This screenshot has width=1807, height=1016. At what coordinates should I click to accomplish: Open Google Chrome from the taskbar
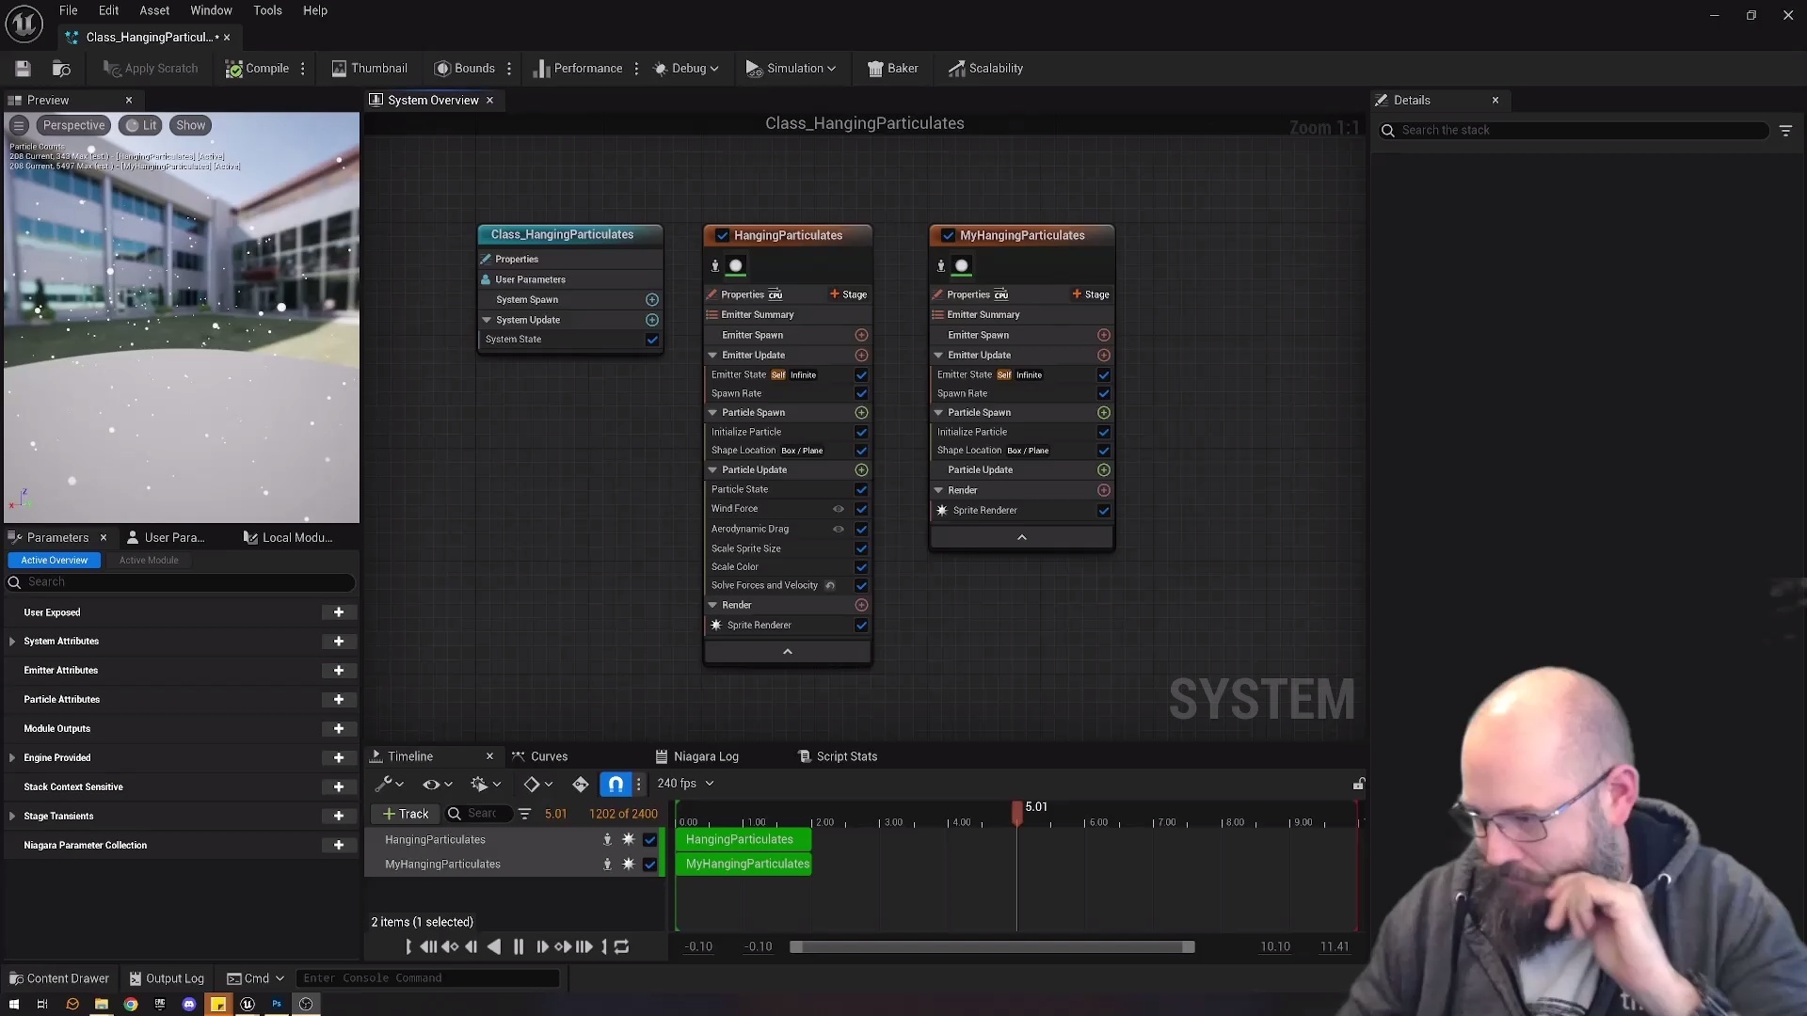click(x=131, y=1004)
